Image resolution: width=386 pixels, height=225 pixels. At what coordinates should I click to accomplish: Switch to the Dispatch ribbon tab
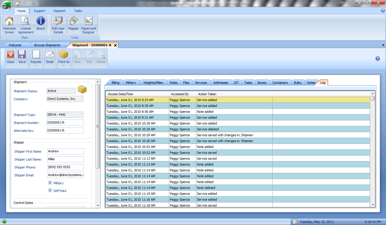pyautogui.click(x=60, y=11)
